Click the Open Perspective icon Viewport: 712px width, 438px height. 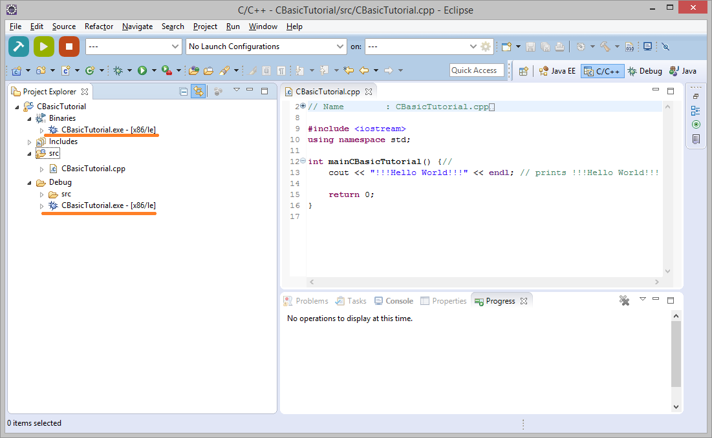(524, 70)
